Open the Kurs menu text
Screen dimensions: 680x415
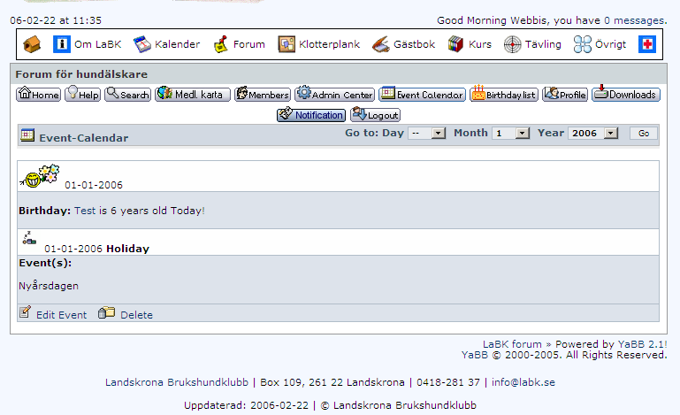click(479, 44)
